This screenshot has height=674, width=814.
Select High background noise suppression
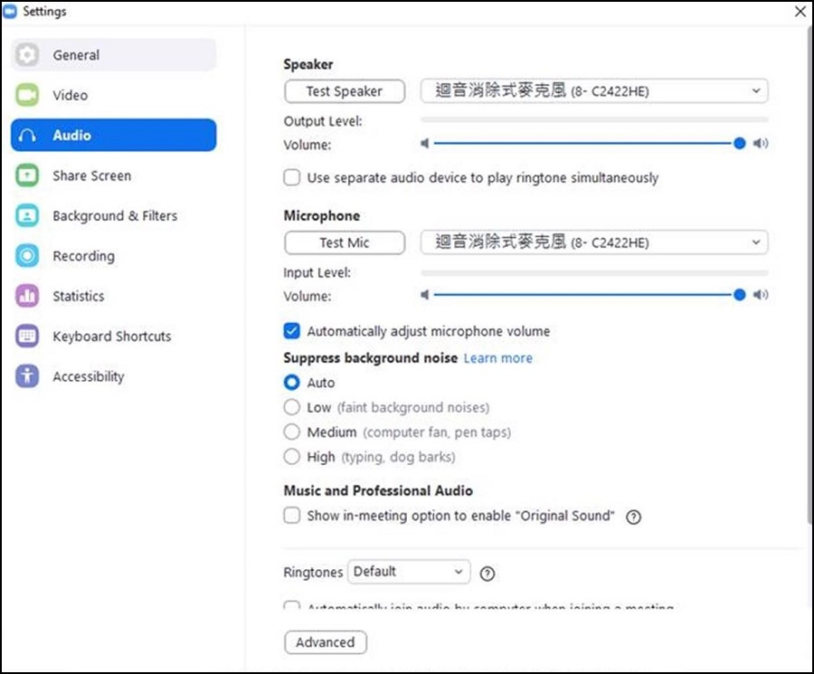(x=291, y=457)
